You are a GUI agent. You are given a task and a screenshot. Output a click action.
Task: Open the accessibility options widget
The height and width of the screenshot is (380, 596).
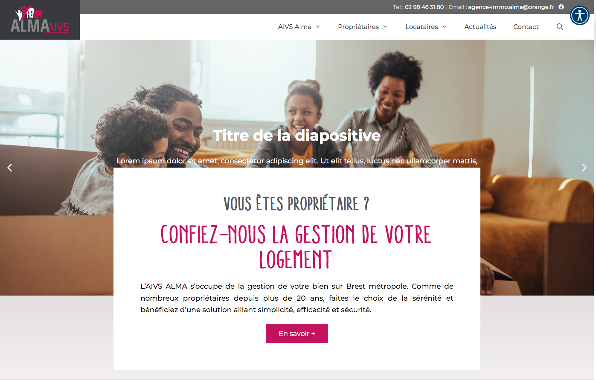(580, 16)
